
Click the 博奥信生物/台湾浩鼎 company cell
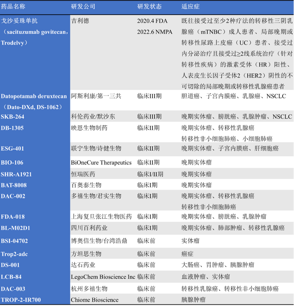tap(99, 241)
